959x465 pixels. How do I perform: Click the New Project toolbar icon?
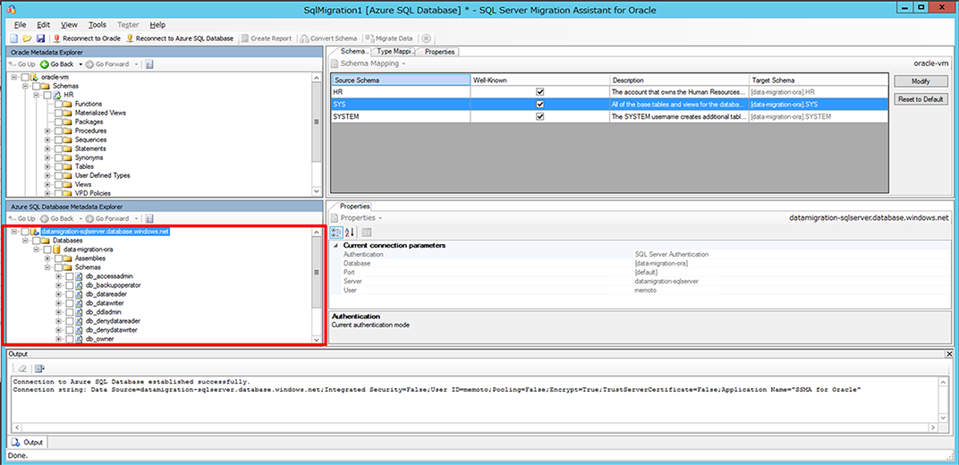[x=13, y=38]
